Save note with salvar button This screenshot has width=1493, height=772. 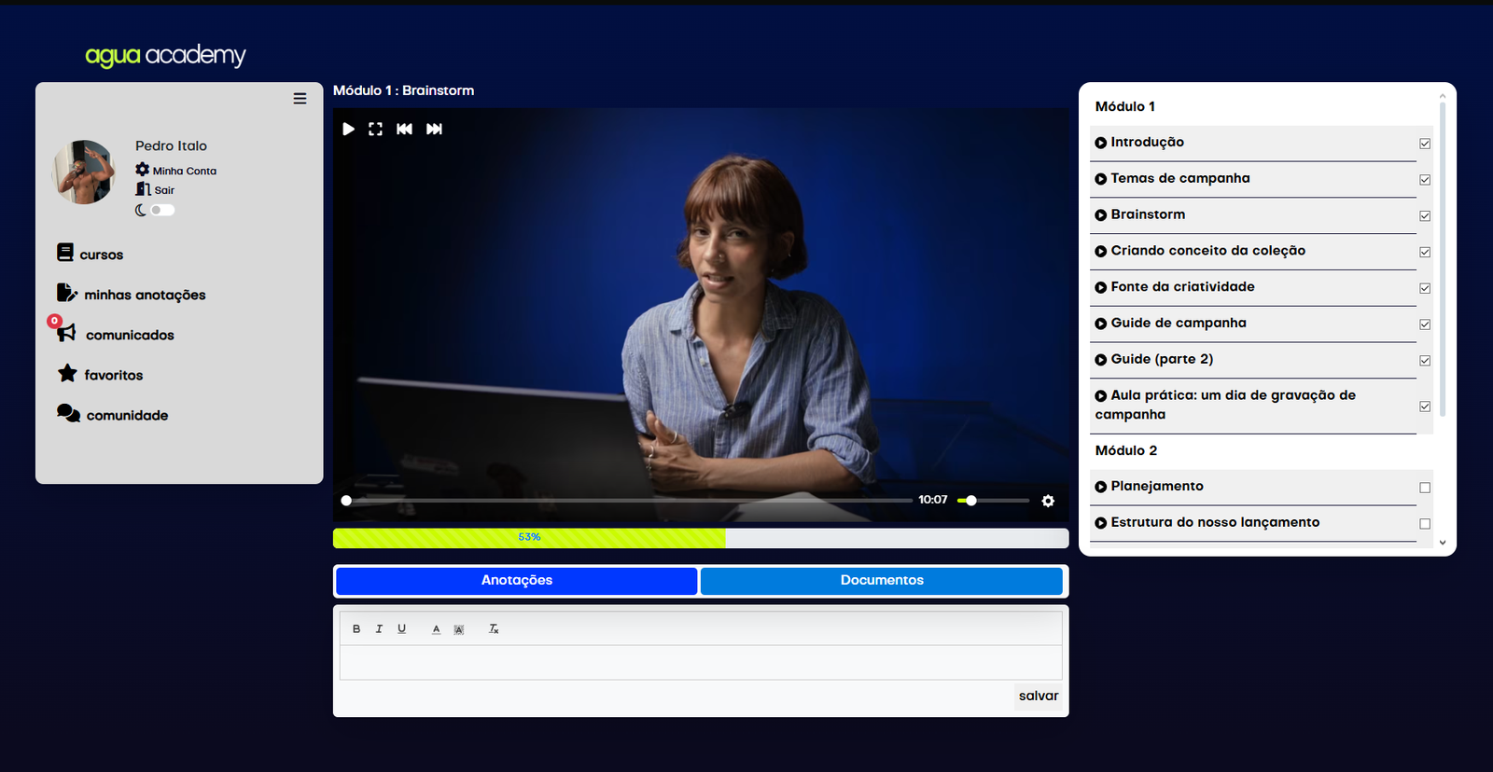point(1039,696)
